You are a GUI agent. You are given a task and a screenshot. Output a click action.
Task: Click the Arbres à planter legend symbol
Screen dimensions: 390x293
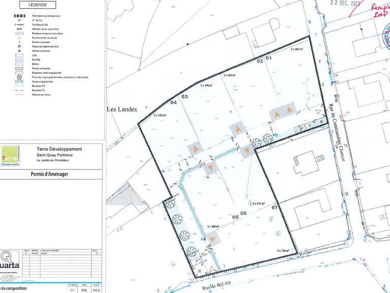[19, 51]
